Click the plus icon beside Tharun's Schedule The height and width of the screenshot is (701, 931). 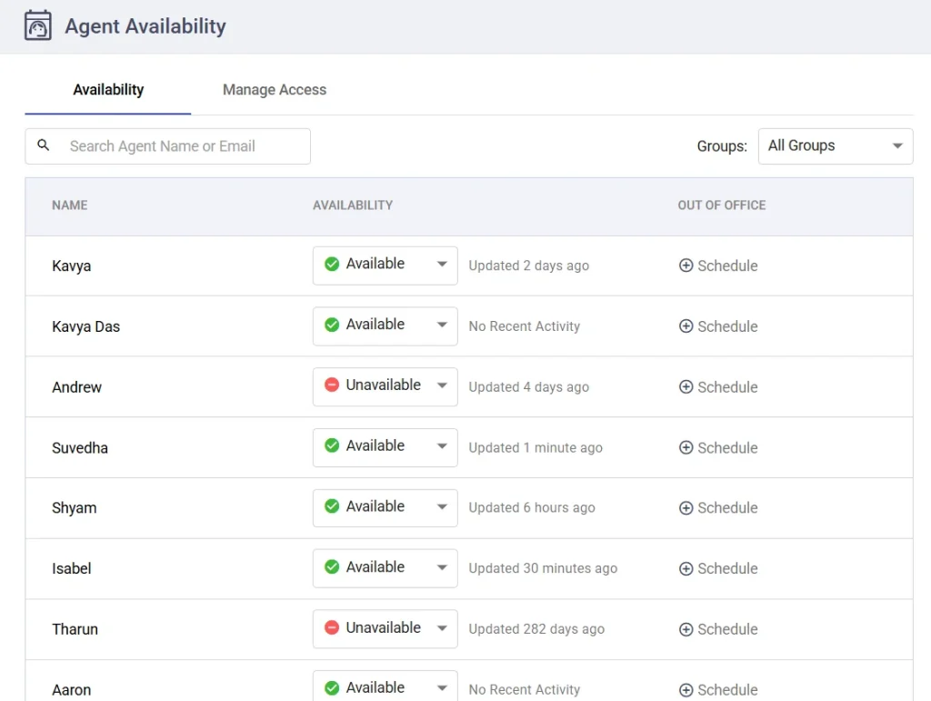pyautogui.click(x=686, y=629)
